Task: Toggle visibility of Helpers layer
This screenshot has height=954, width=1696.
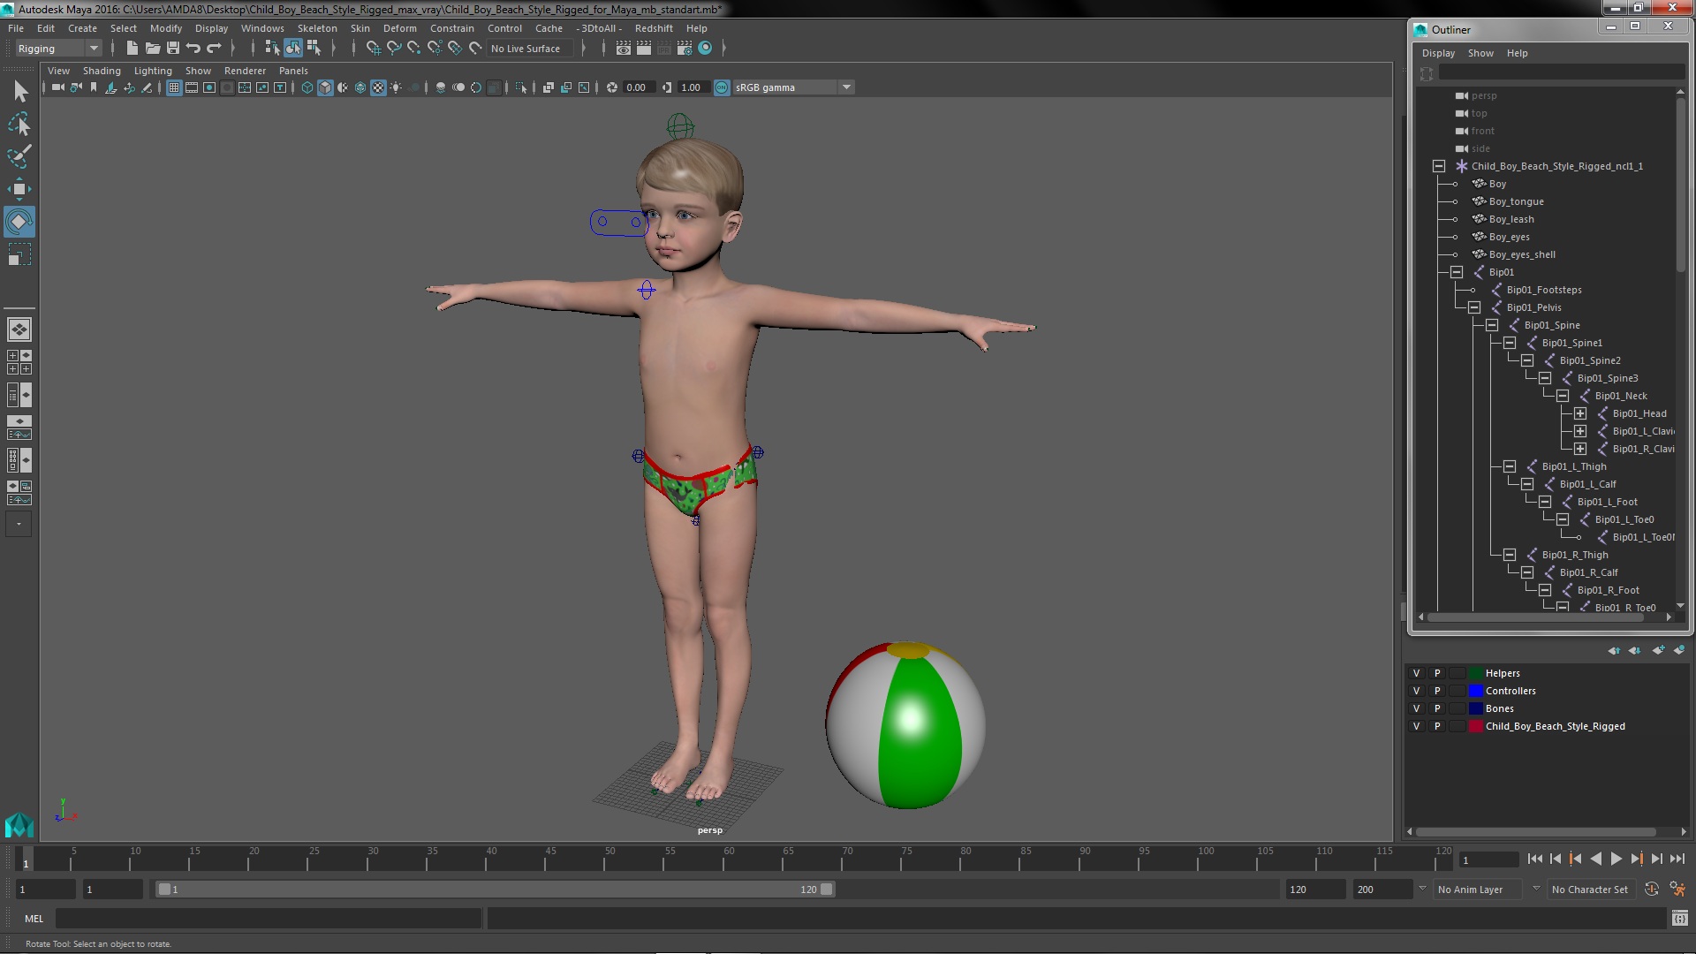Action: [1417, 673]
